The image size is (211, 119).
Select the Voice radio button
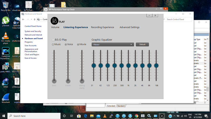pos(66,44)
